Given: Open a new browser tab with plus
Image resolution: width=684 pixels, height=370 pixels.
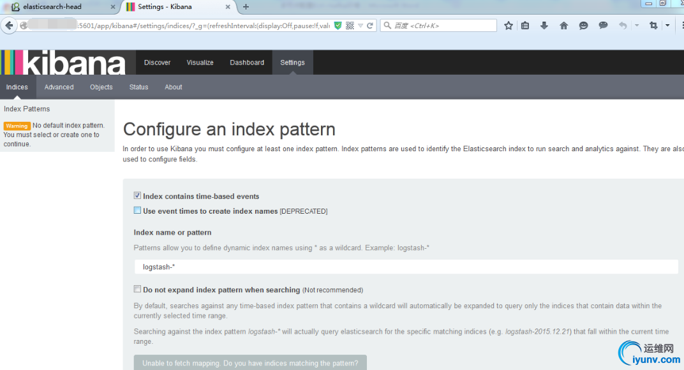Looking at the screenshot, I should tap(246, 6).
